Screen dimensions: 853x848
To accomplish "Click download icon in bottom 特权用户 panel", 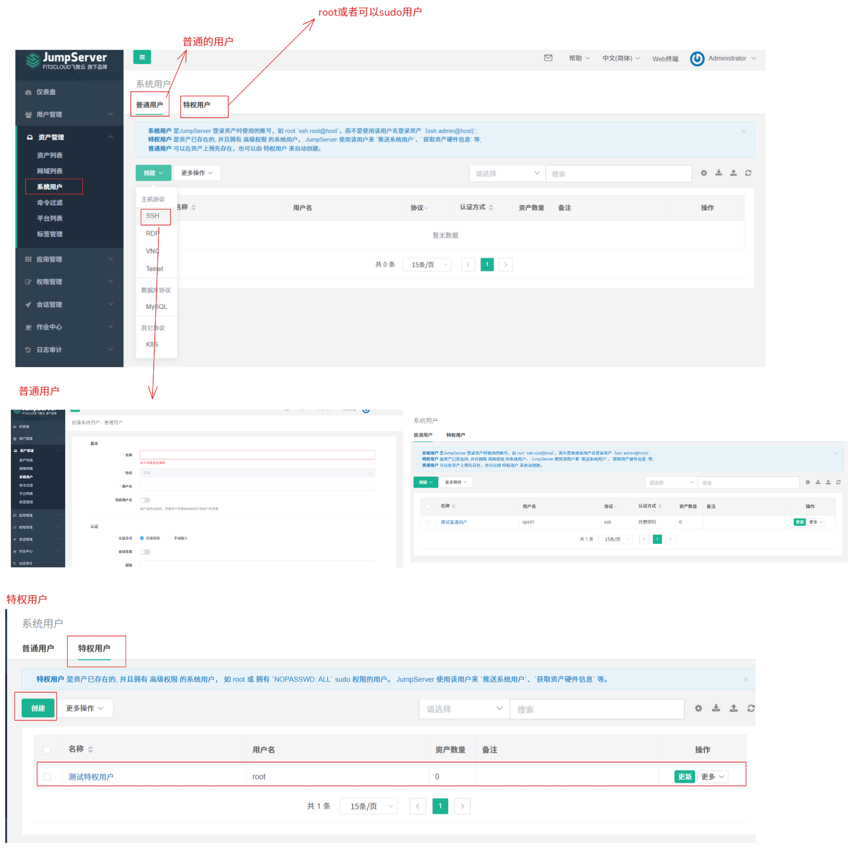I will (716, 708).
